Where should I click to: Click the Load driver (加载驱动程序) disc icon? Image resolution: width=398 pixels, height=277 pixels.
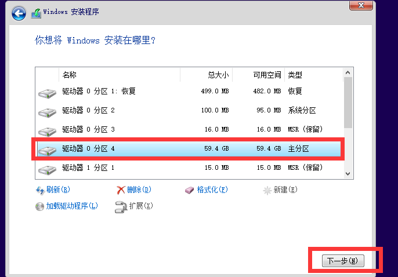click(39, 206)
